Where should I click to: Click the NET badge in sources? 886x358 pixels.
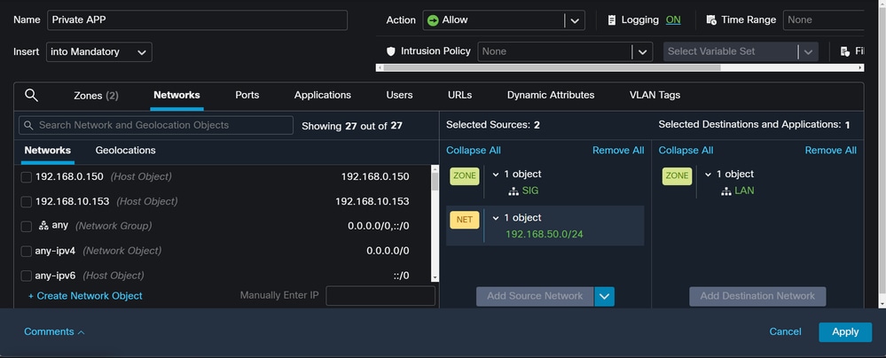pyautogui.click(x=465, y=220)
